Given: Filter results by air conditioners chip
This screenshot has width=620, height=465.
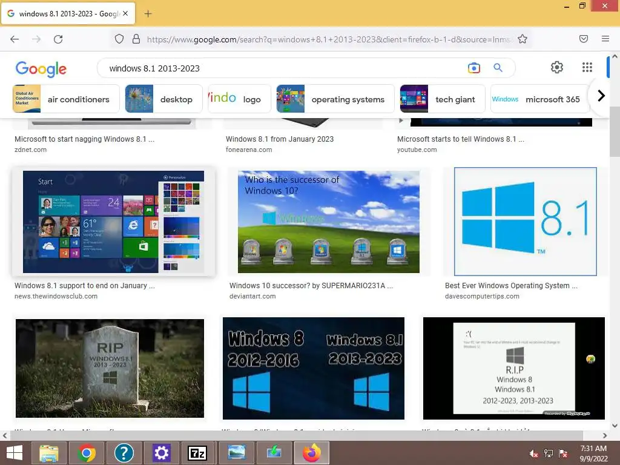Looking at the screenshot, I should [x=66, y=99].
